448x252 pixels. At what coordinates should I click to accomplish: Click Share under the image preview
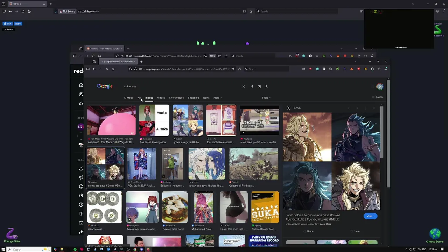pyautogui.click(x=309, y=231)
